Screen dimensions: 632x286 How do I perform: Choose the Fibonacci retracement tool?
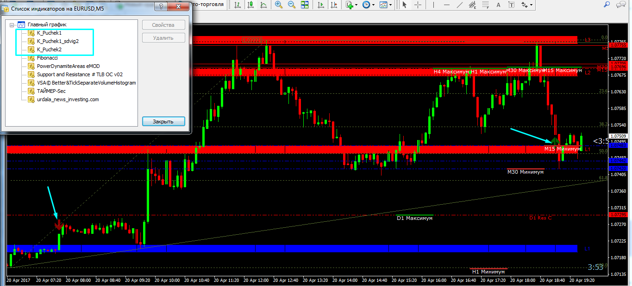pos(486,5)
